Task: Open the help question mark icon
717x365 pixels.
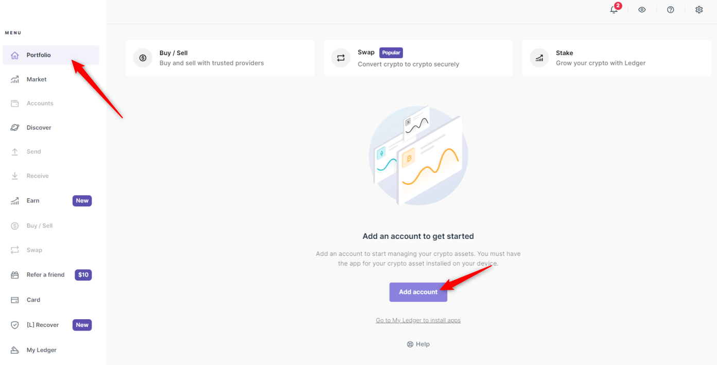Action: [x=670, y=10]
